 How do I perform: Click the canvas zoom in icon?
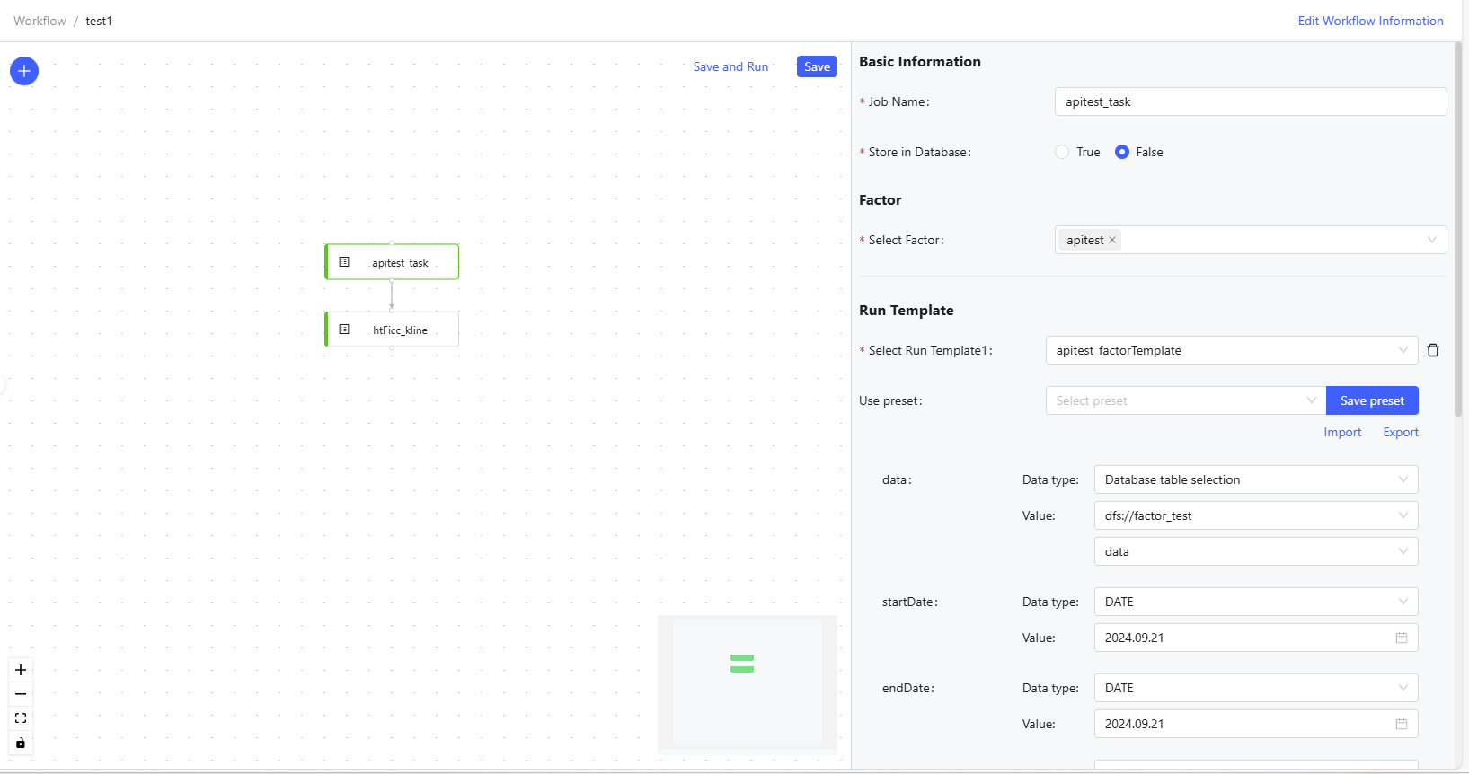pyautogui.click(x=21, y=670)
